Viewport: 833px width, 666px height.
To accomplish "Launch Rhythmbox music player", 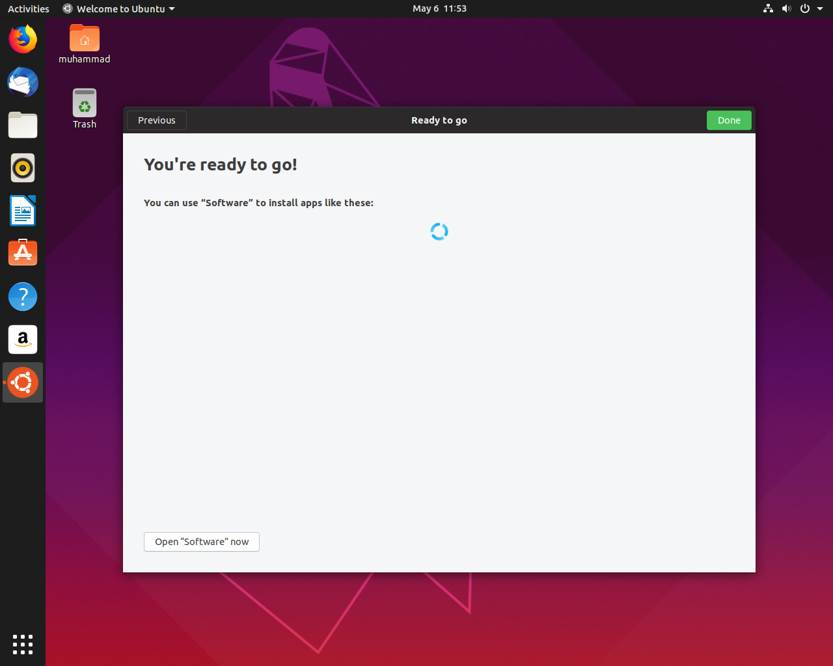I will coord(23,168).
